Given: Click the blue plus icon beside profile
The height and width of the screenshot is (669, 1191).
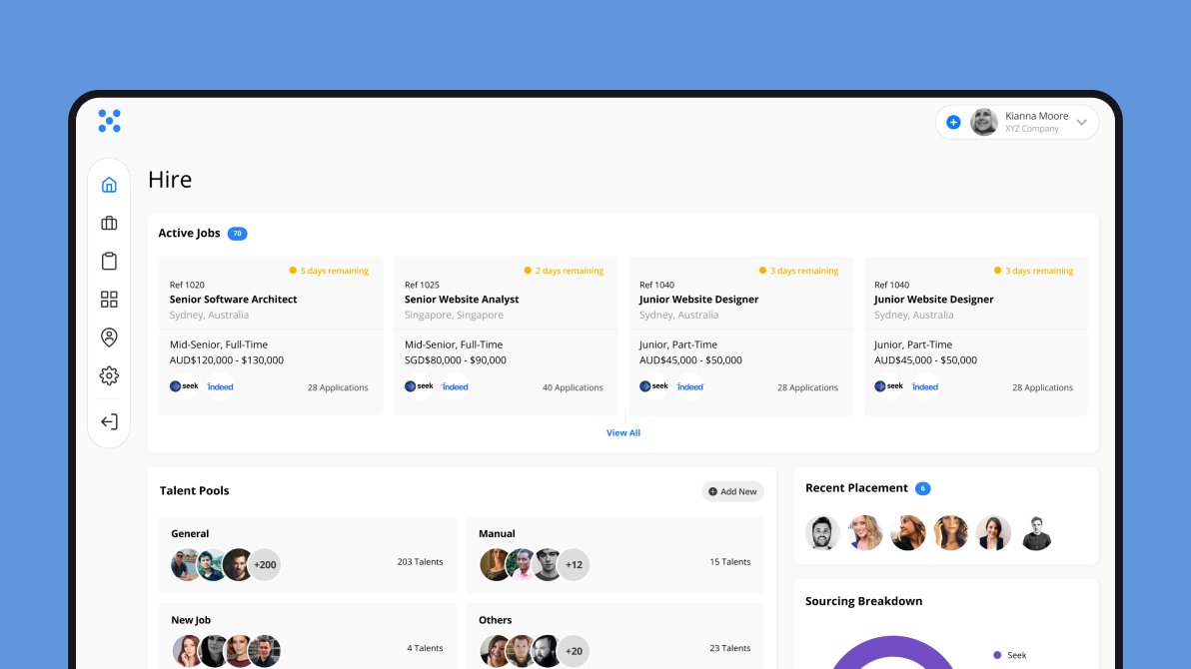Looking at the screenshot, I should pyautogui.click(x=953, y=122).
